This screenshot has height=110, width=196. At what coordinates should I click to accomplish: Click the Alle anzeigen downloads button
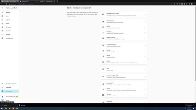(x=189, y=105)
